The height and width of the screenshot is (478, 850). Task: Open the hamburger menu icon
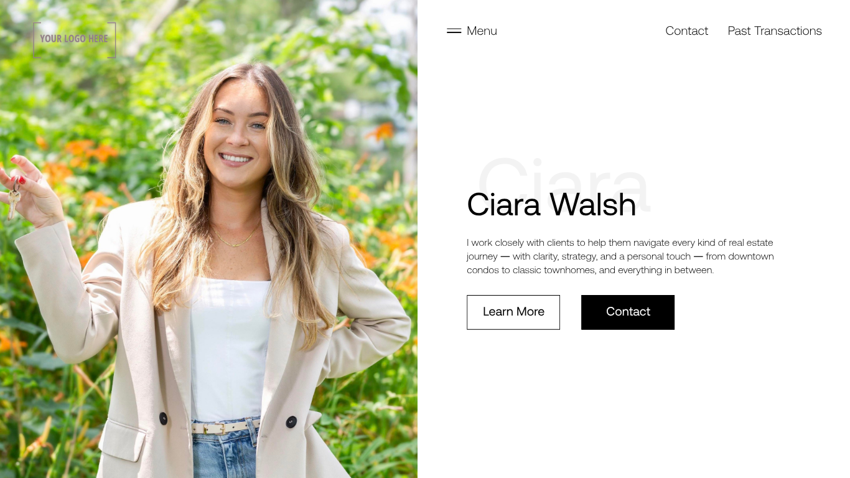pyautogui.click(x=454, y=31)
